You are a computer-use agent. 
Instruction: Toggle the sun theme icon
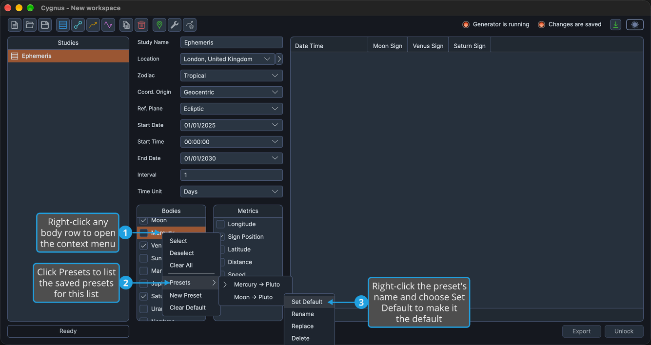[635, 24]
